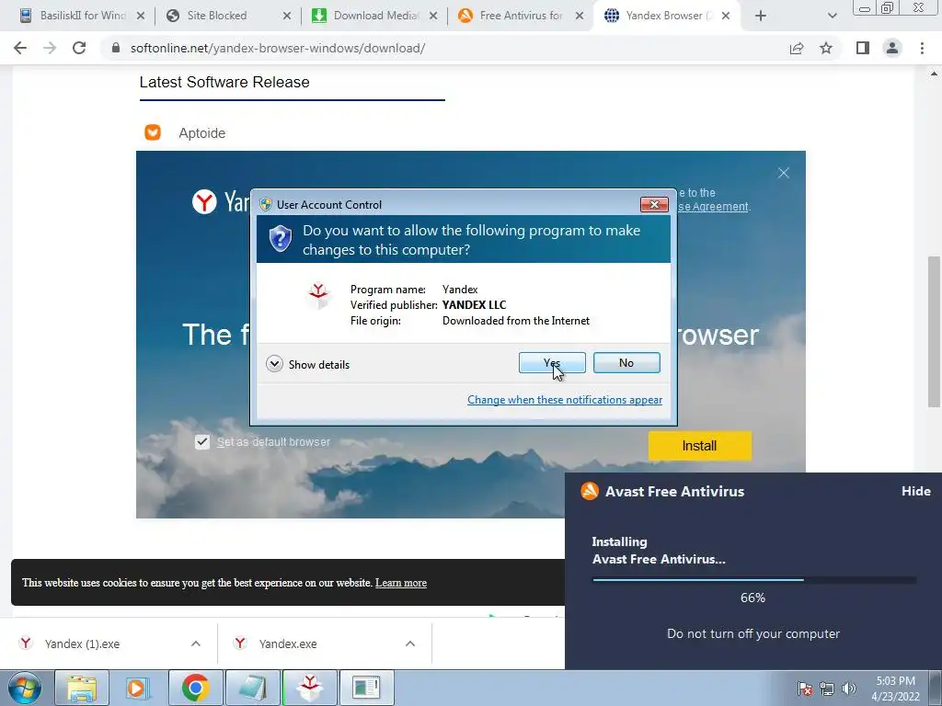The height and width of the screenshot is (706, 942).
Task: Click the Aptoide orange icon
Action: tap(153, 132)
